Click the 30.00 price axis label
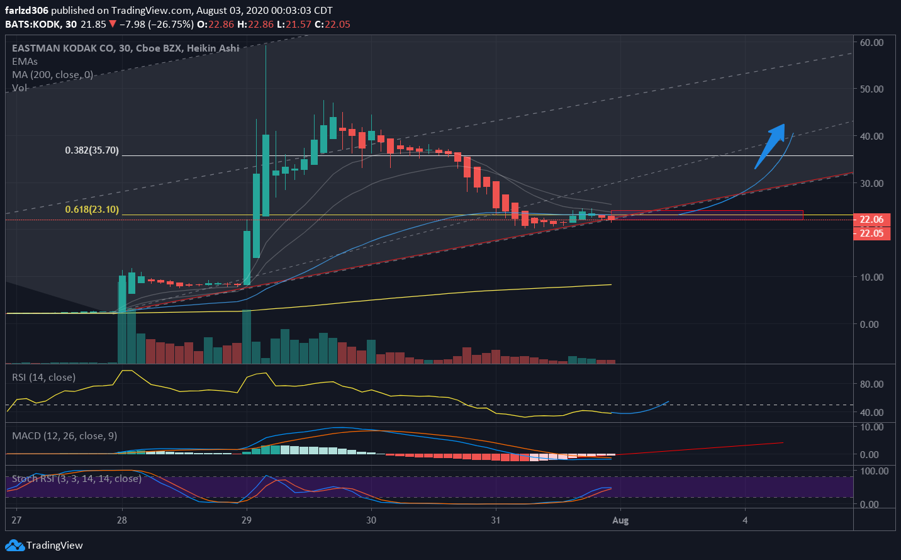The image size is (901, 560). coord(871,183)
